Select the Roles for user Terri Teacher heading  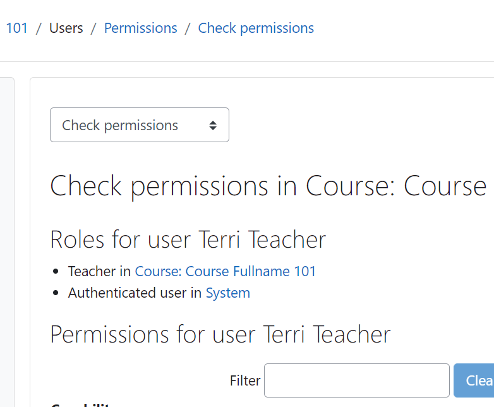[188, 240]
